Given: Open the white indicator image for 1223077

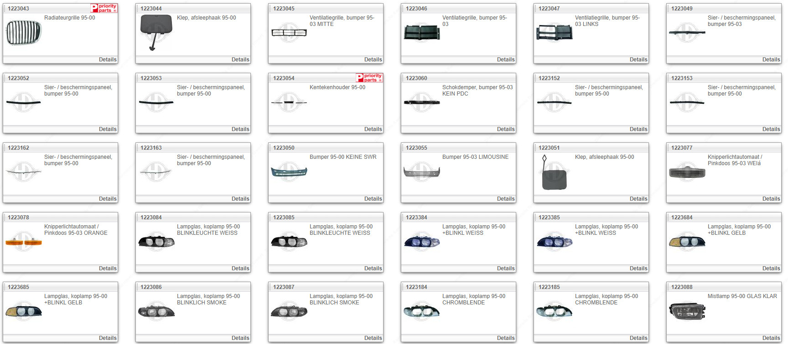Looking at the screenshot, I should (687, 172).
